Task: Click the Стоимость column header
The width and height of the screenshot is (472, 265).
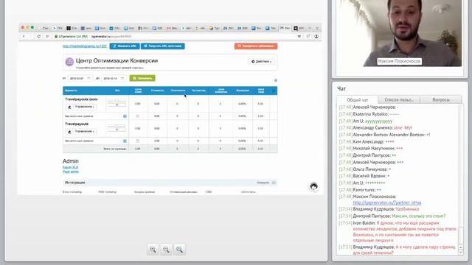Action: [x=157, y=91]
